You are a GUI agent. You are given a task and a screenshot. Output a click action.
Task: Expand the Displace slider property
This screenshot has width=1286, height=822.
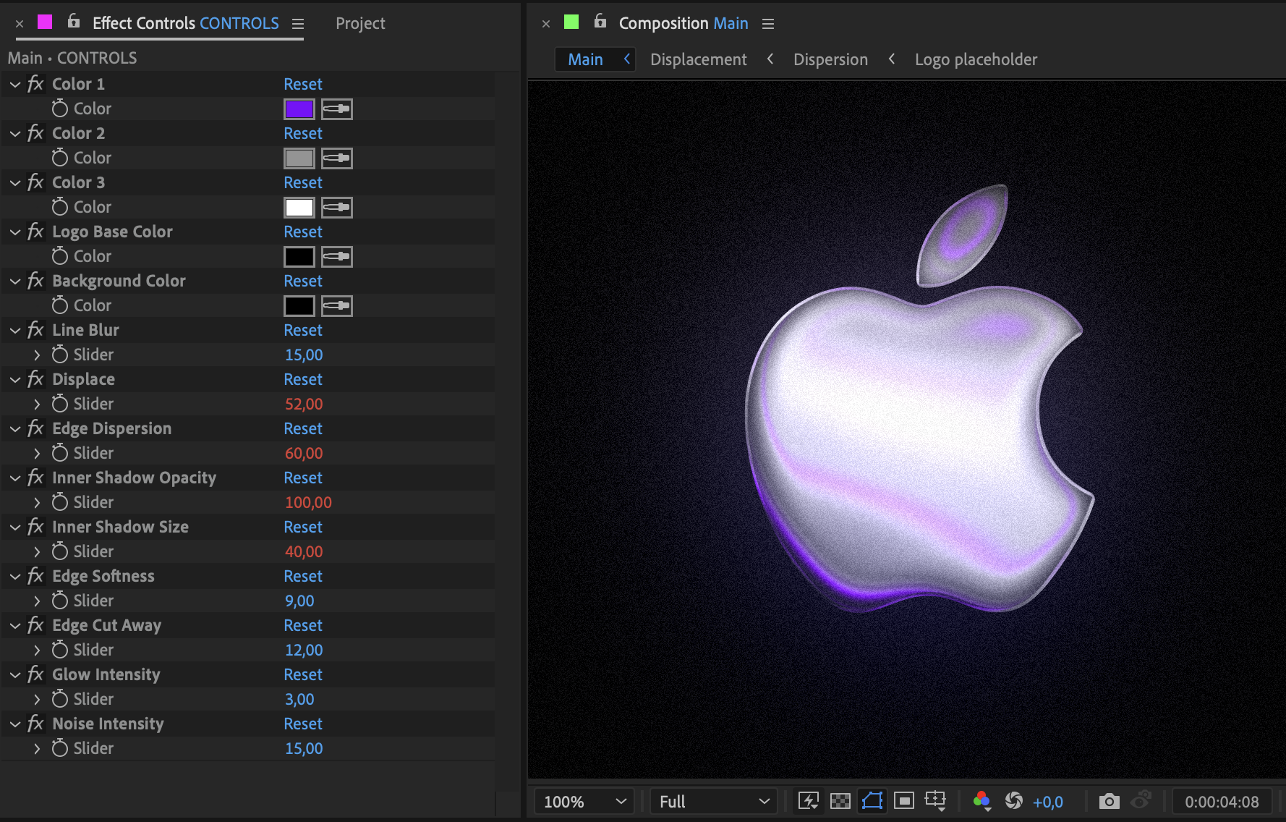coord(37,404)
